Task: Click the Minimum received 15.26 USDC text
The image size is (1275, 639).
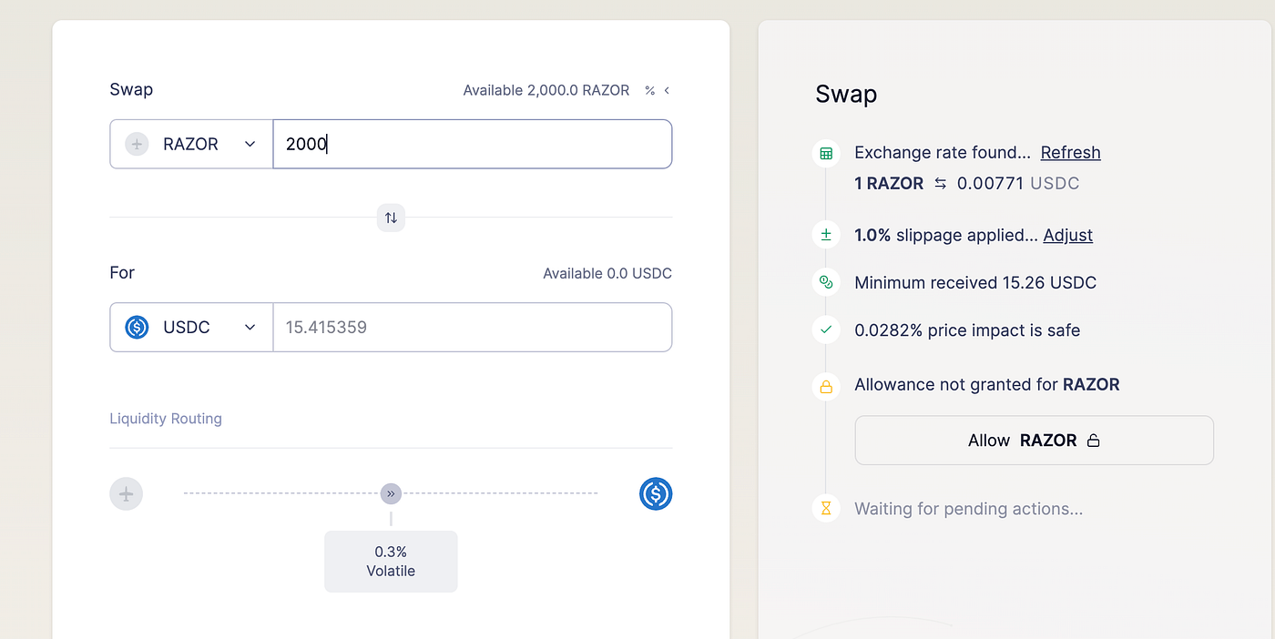Action: [975, 282]
